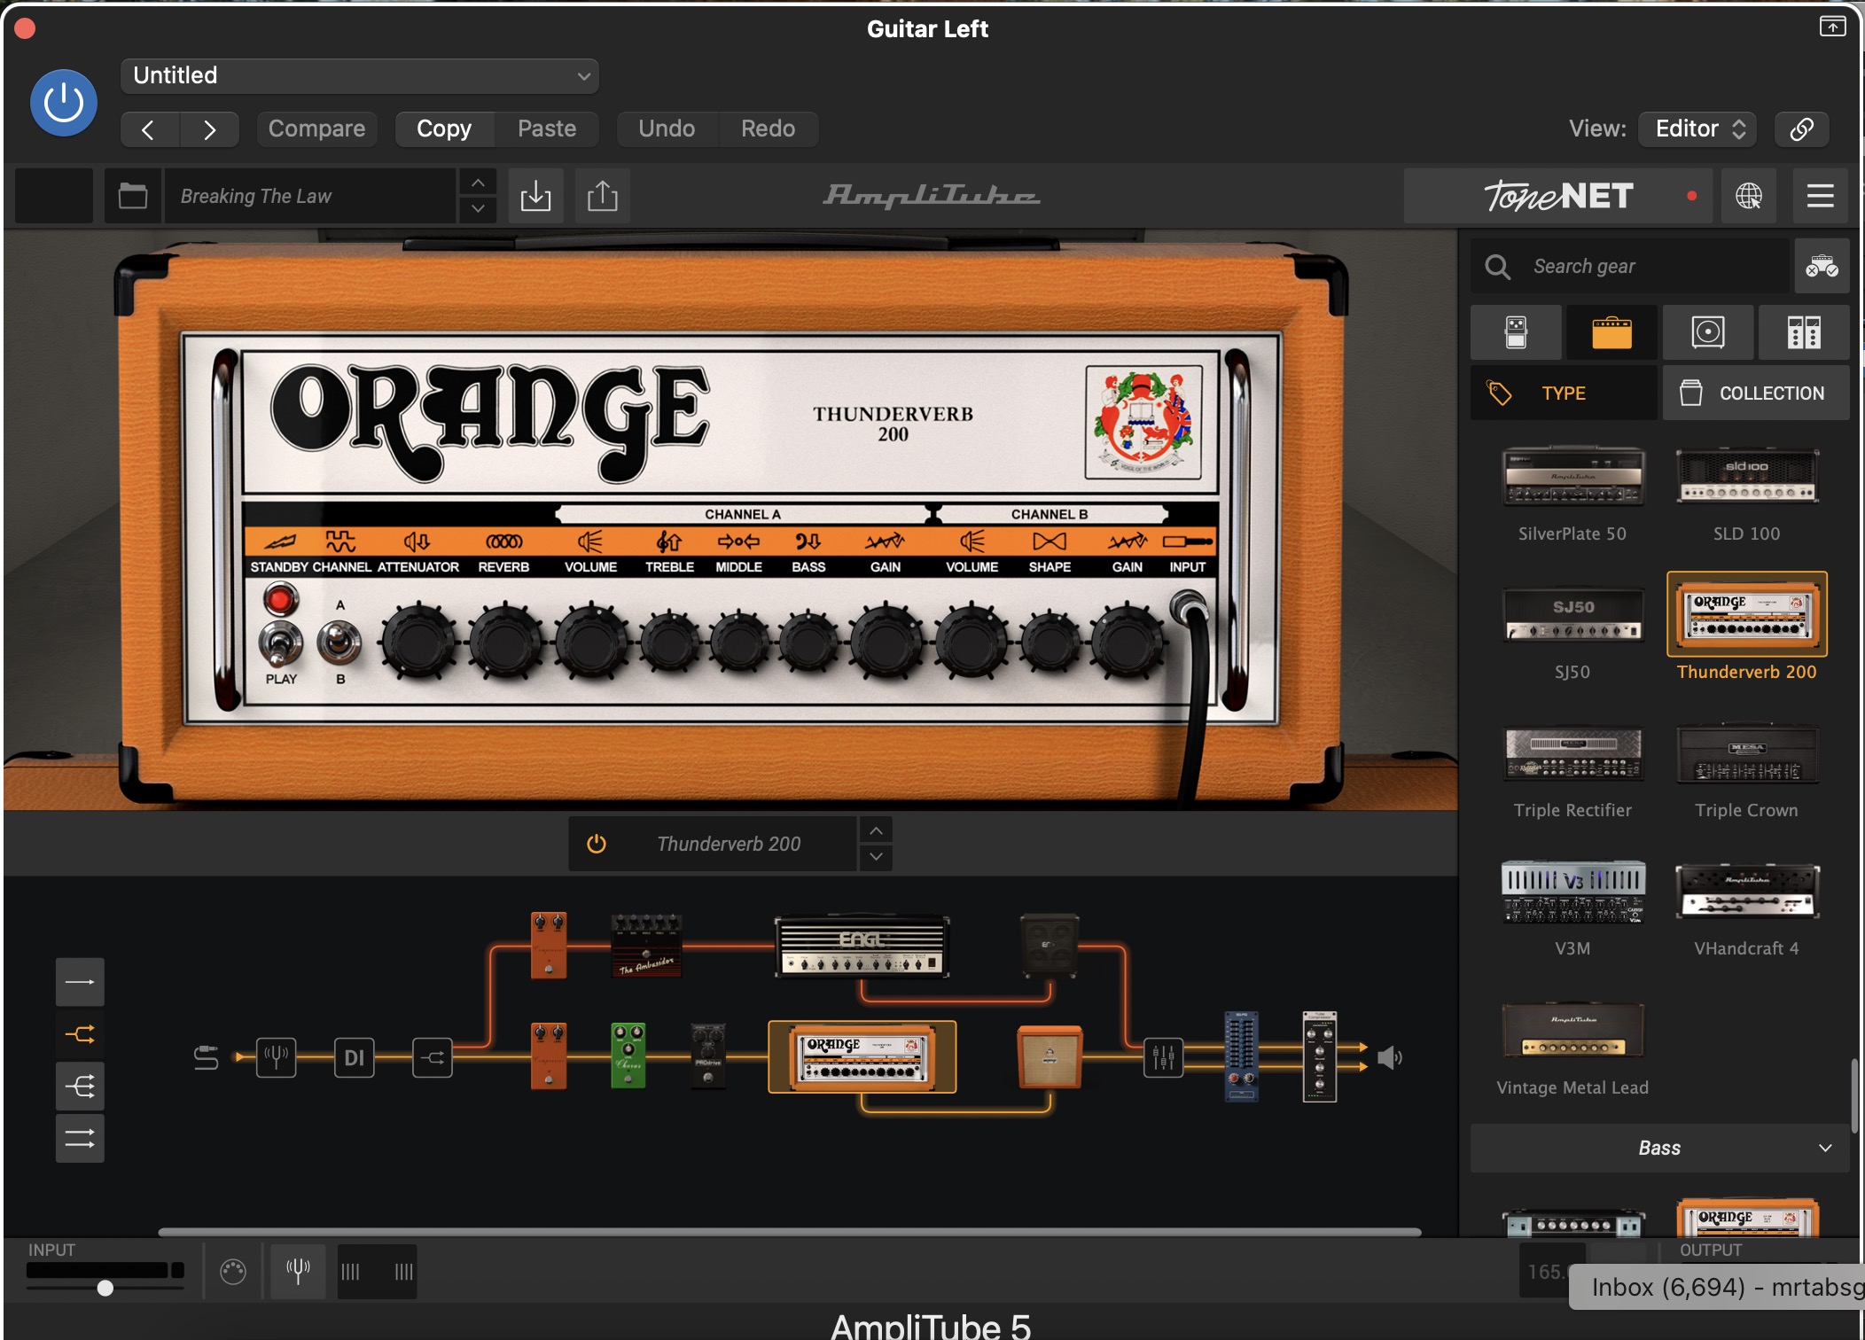Click the Channel A TREBLE knob
1865x1340 pixels.
pos(669,642)
